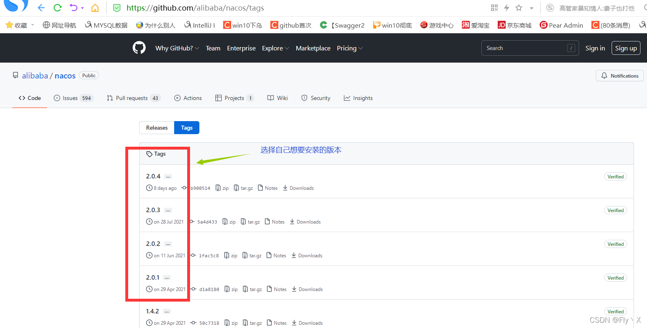Open Downloads for tag 2.0.4
The height and width of the screenshot is (328, 647).
point(298,188)
